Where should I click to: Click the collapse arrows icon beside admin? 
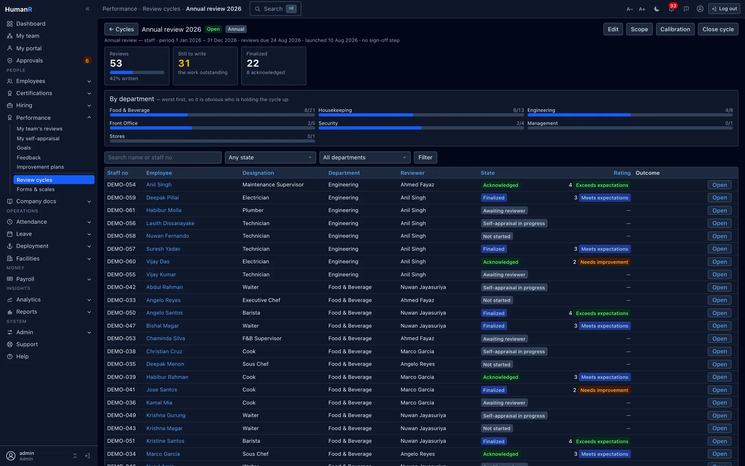tap(75, 456)
